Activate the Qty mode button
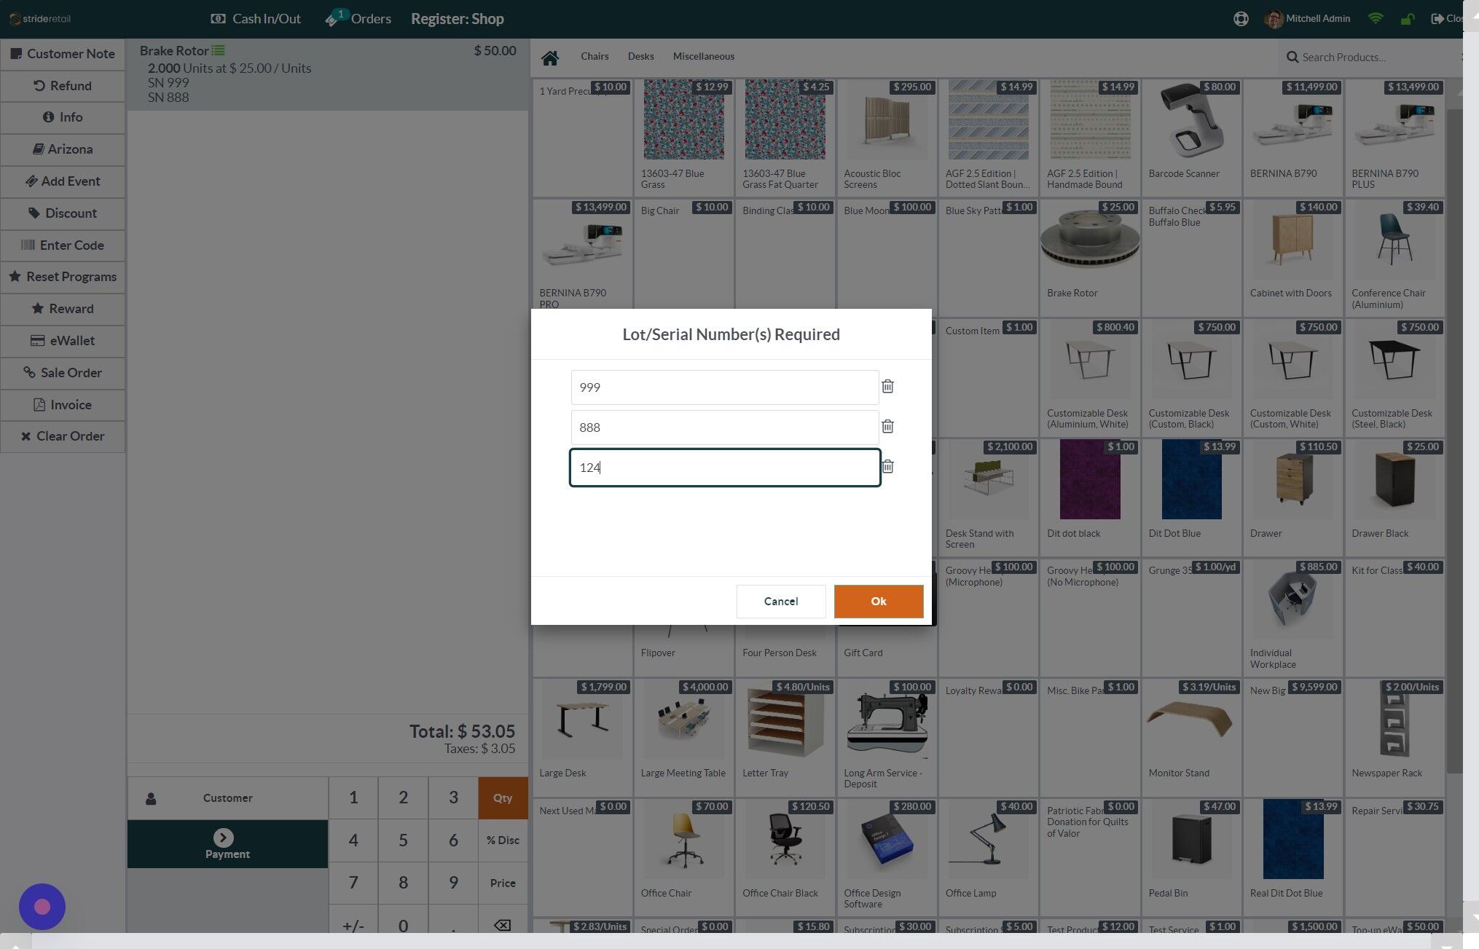 pyautogui.click(x=503, y=798)
